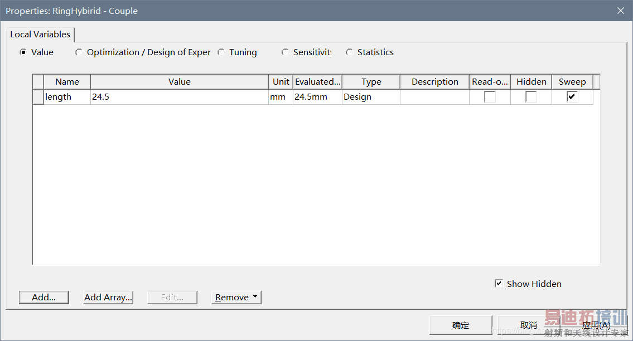Image resolution: width=633 pixels, height=341 pixels.
Task: Uncheck Sweep checkbox for length variable
Action: pyautogui.click(x=572, y=97)
